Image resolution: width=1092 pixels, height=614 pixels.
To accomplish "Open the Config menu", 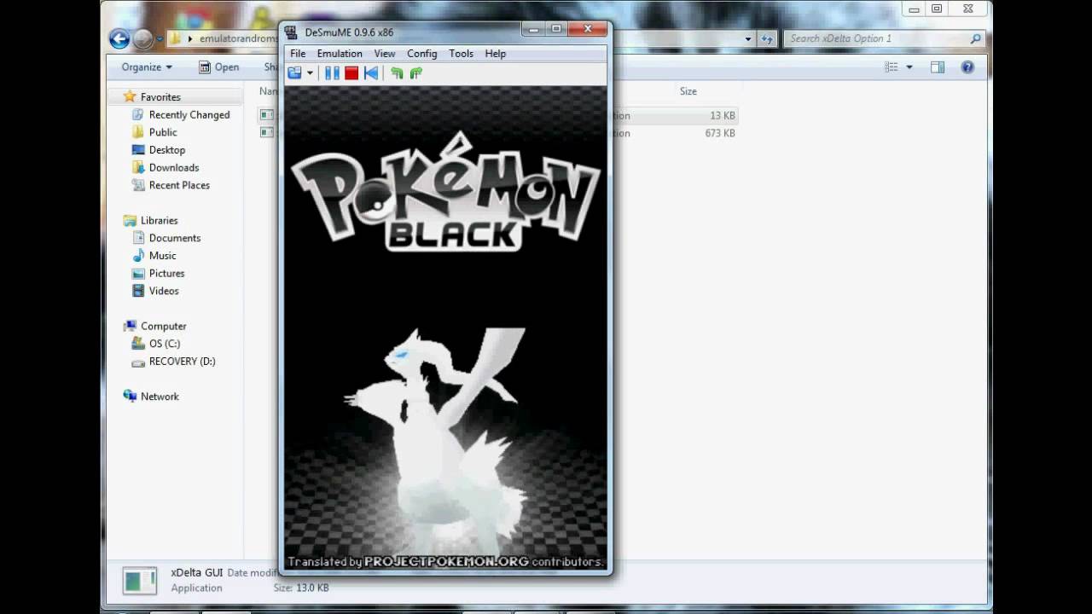I will click(x=421, y=53).
